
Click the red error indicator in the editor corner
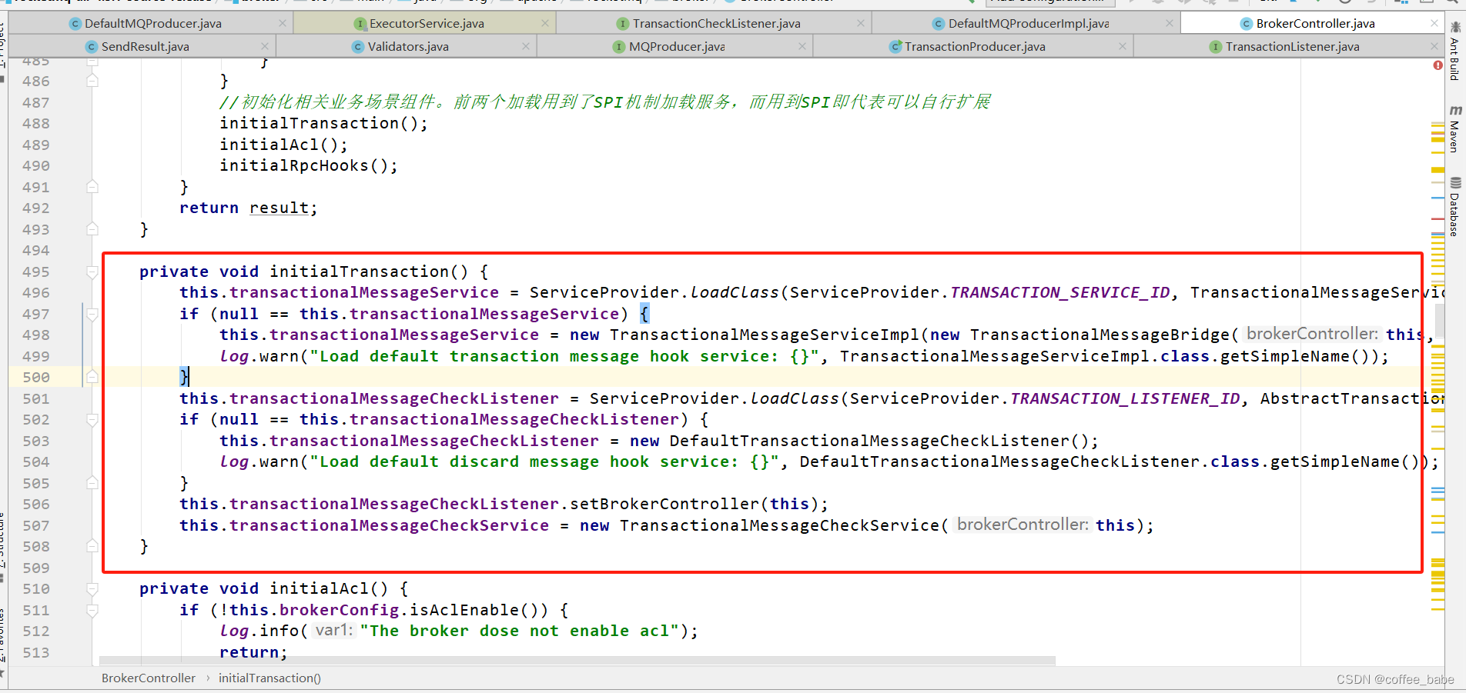coord(1438,65)
